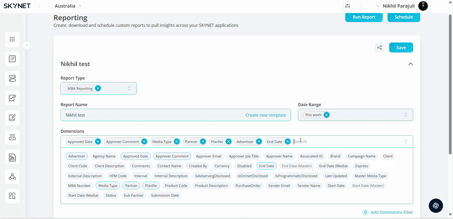Viewport: 453px width, 219px height.
Task: Open the Date Range dropdown
Action: coord(405,115)
